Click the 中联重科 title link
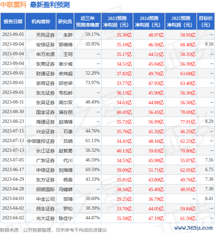Image resolution: width=215 pixels, height=233 pixels. (x=13, y=5)
